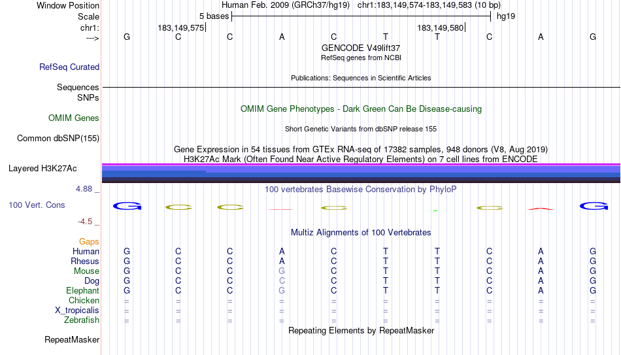Click the Elephant species row label
Screen dimensions: 621x355
coord(83,290)
